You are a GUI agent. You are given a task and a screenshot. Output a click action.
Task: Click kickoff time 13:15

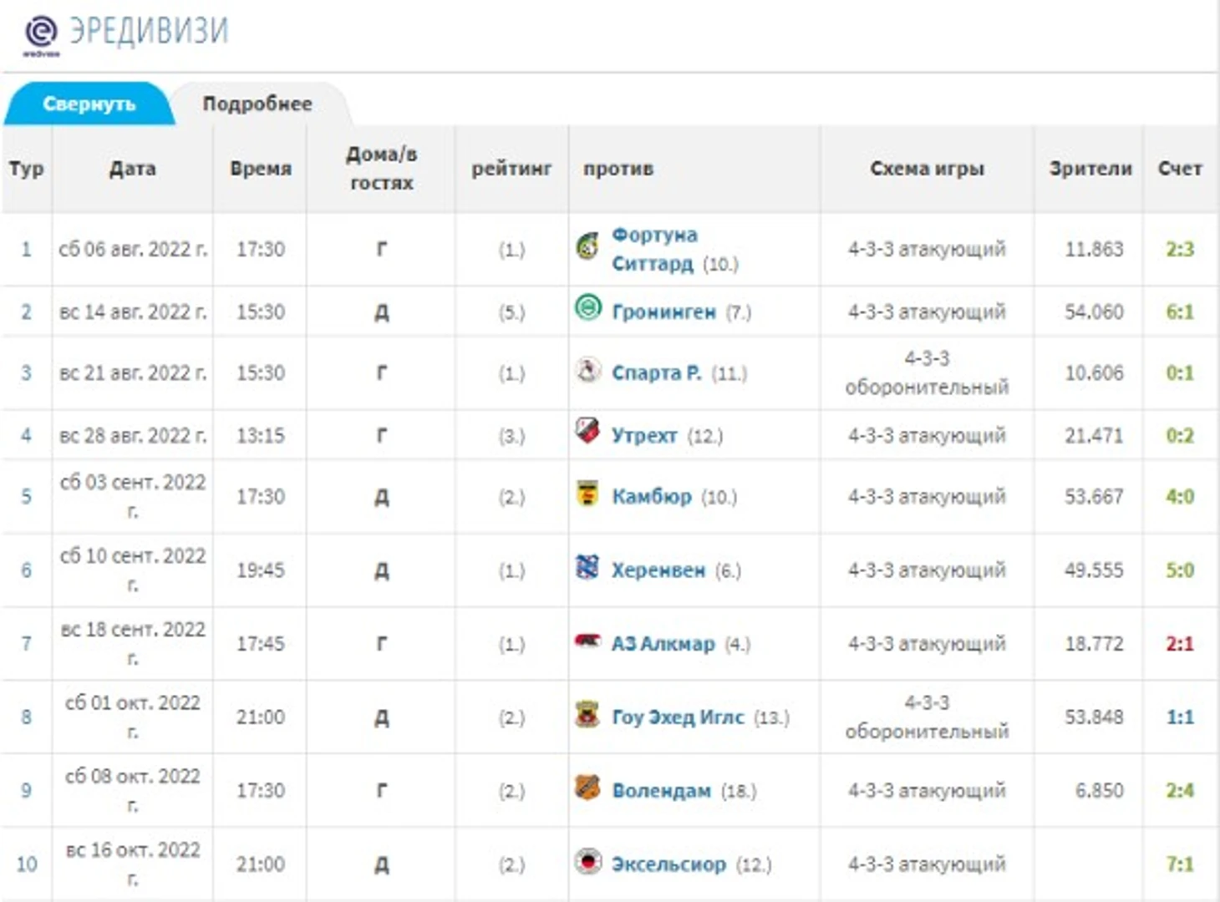click(261, 435)
